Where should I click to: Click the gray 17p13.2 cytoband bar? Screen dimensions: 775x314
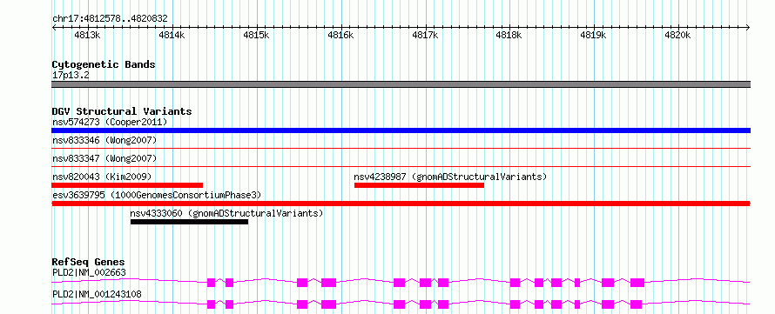[401, 84]
